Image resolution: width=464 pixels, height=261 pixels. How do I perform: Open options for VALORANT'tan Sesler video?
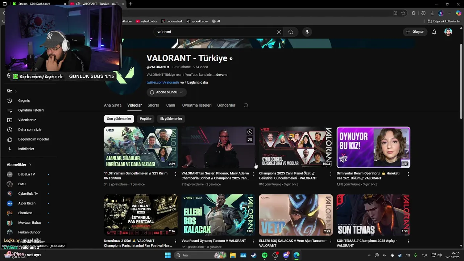253,174
